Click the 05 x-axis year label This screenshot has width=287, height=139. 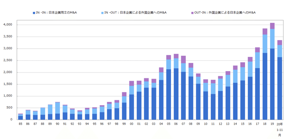pyautogui.click(x=169, y=124)
